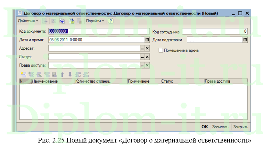Image resolution: width=263 pixels, height=149 pixels.
Task: Click the greyed delete row icon
Action: [x=47, y=74]
